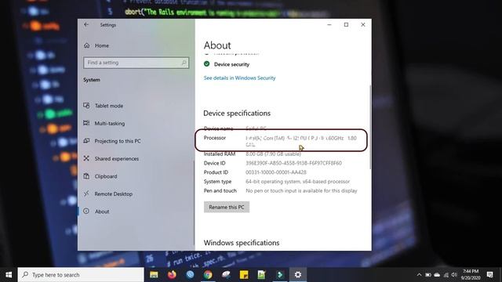Click the Device security green check icon

pyautogui.click(x=207, y=64)
